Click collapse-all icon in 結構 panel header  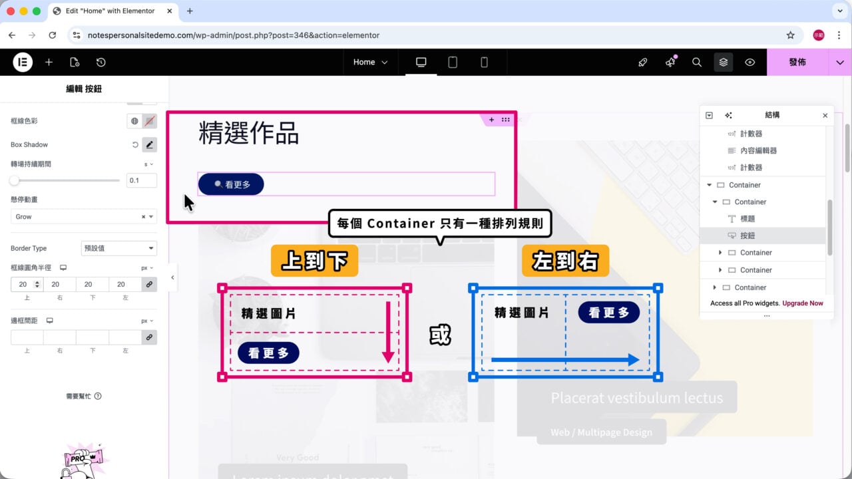[x=709, y=115]
